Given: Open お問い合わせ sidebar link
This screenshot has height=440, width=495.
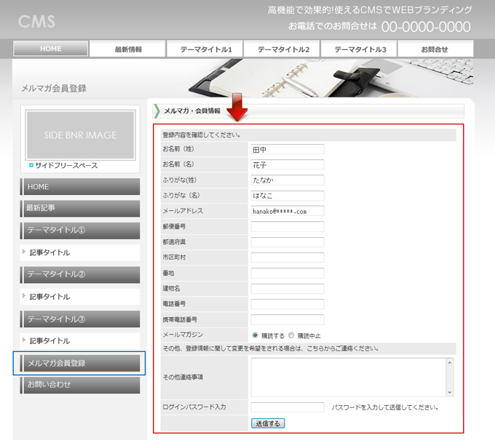Looking at the screenshot, I should 80,385.
